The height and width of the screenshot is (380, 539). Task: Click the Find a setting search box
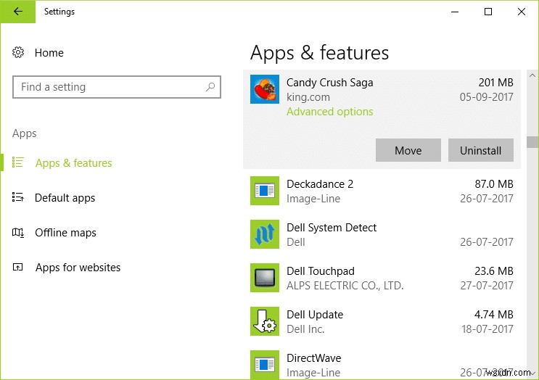(x=117, y=87)
